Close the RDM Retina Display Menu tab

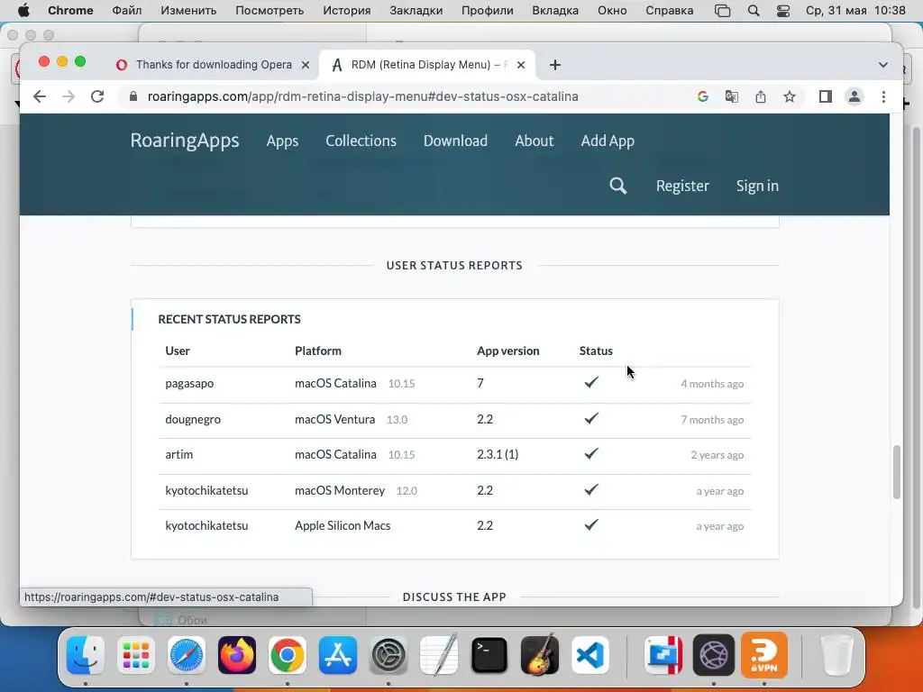[521, 65]
